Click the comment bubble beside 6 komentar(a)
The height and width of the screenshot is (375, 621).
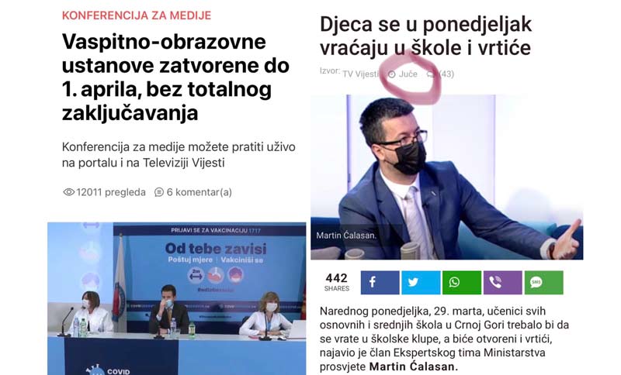click(159, 192)
